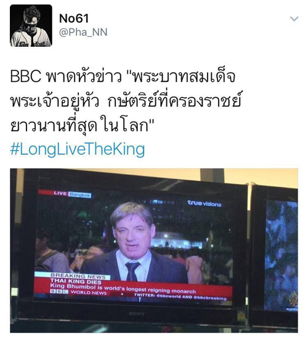The width and height of the screenshot is (308, 338).
Task: Visit the @Pha_NN handle link
Action: click(x=83, y=33)
